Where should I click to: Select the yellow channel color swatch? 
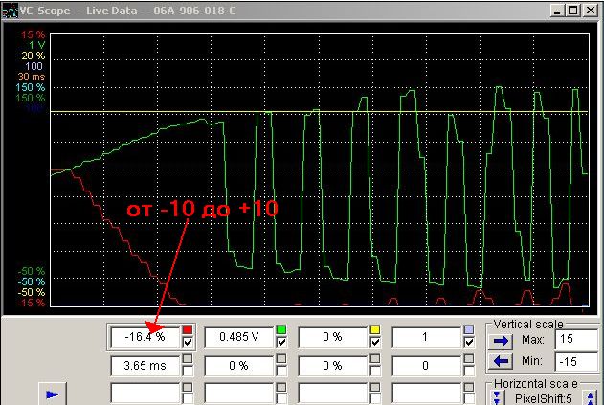point(374,330)
